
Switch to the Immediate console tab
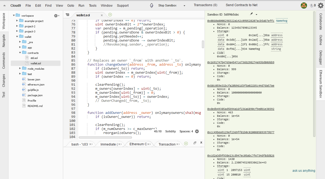click(108, 144)
